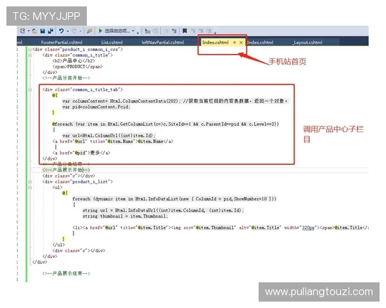
Task: Switch to the _Layout.cshtml tab
Action: [307, 42]
